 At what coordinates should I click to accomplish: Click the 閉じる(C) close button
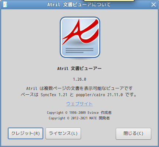point(133,134)
